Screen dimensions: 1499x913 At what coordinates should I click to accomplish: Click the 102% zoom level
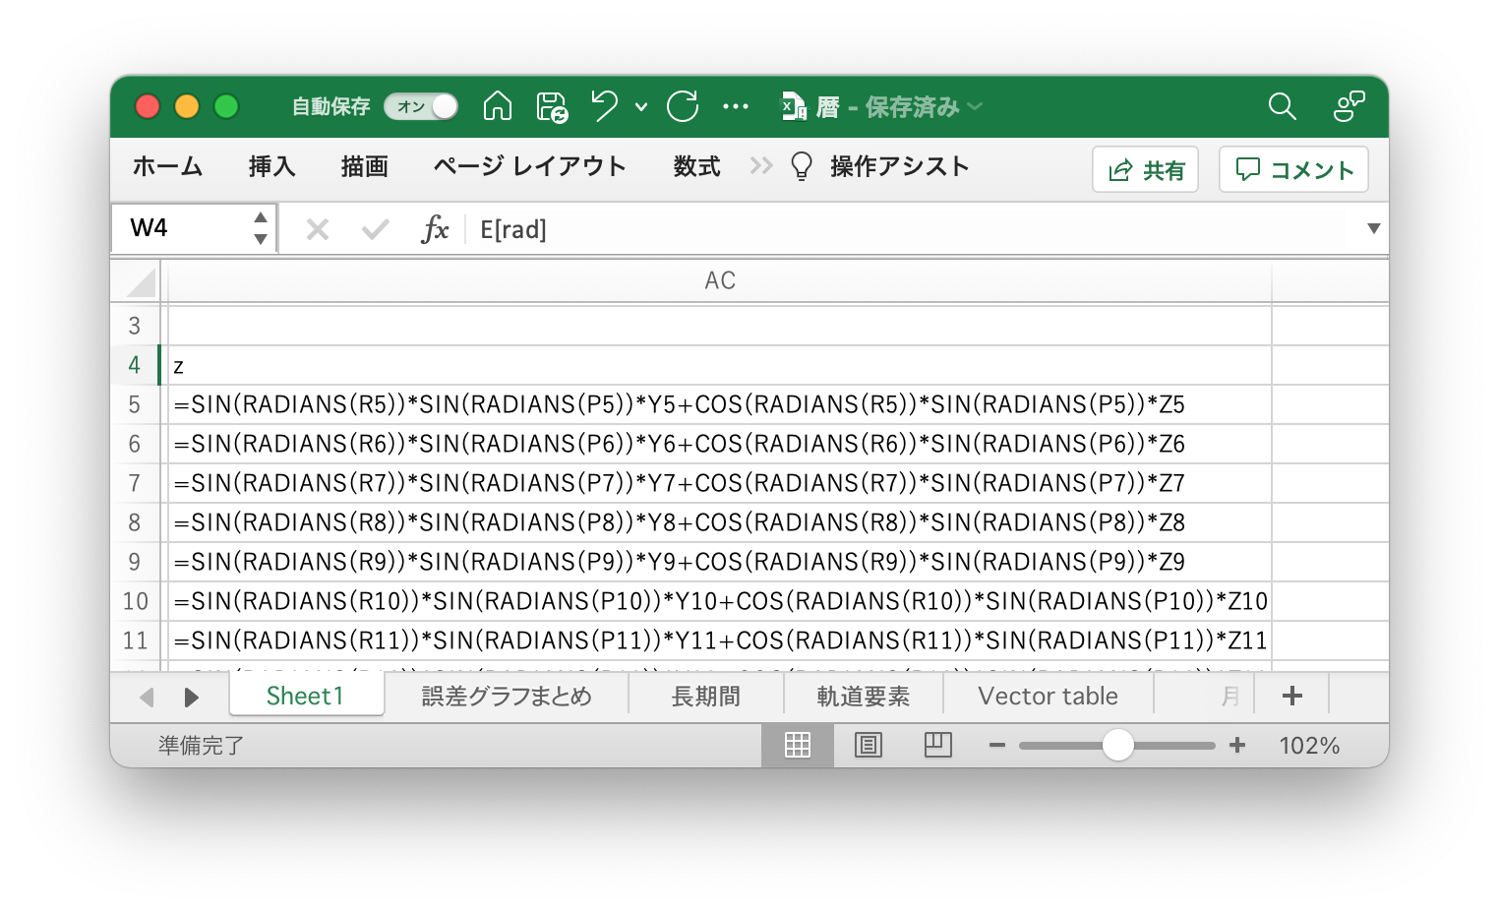(x=1309, y=746)
